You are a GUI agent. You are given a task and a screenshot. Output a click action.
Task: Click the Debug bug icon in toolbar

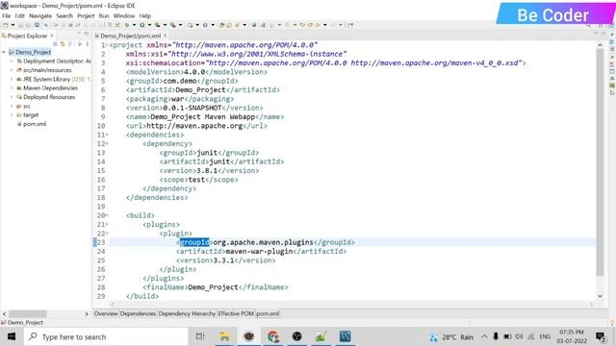coord(127,25)
